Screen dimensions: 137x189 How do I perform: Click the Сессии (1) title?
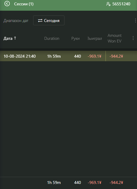coord(24,4)
